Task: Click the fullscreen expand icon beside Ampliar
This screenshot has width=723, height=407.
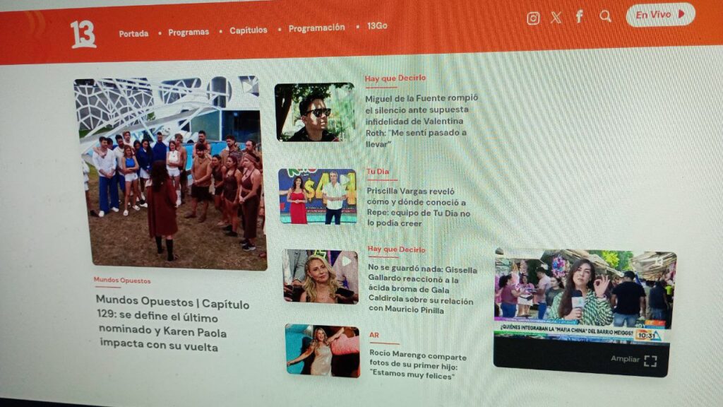Action: (x=650, y=361)
